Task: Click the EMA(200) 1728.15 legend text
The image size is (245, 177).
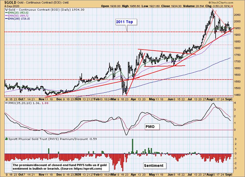Action: [x=19, y=19]
